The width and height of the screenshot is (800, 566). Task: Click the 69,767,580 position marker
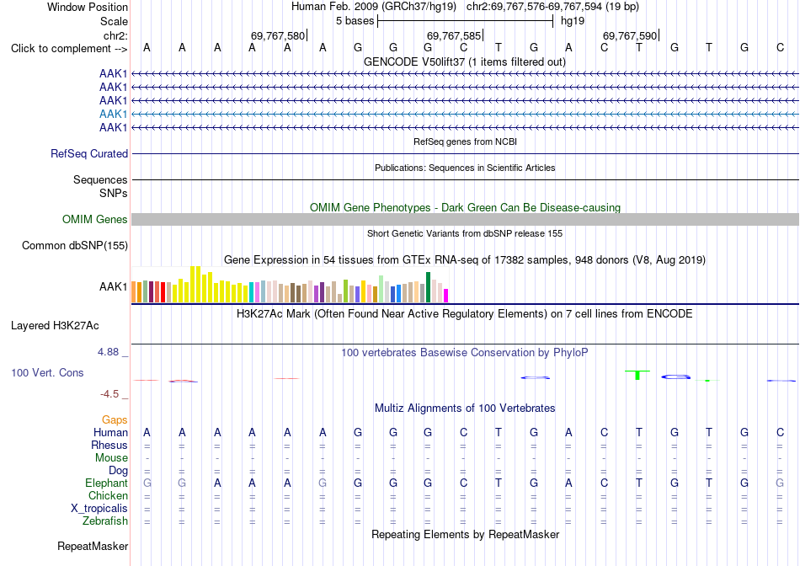pos(278,35)
